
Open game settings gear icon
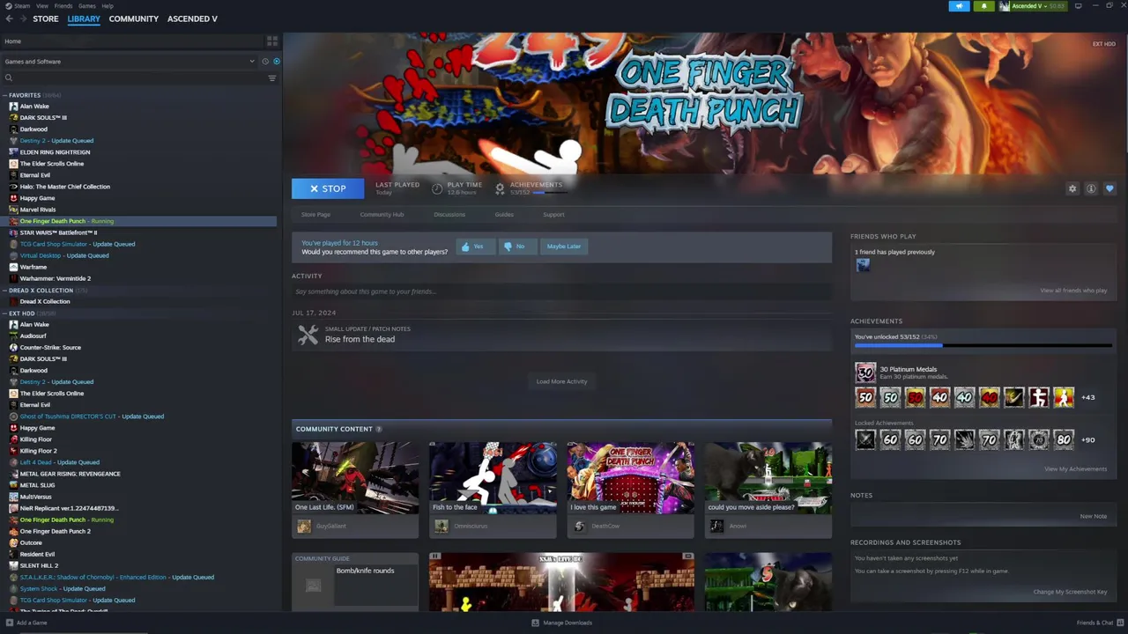point(1072,188)
